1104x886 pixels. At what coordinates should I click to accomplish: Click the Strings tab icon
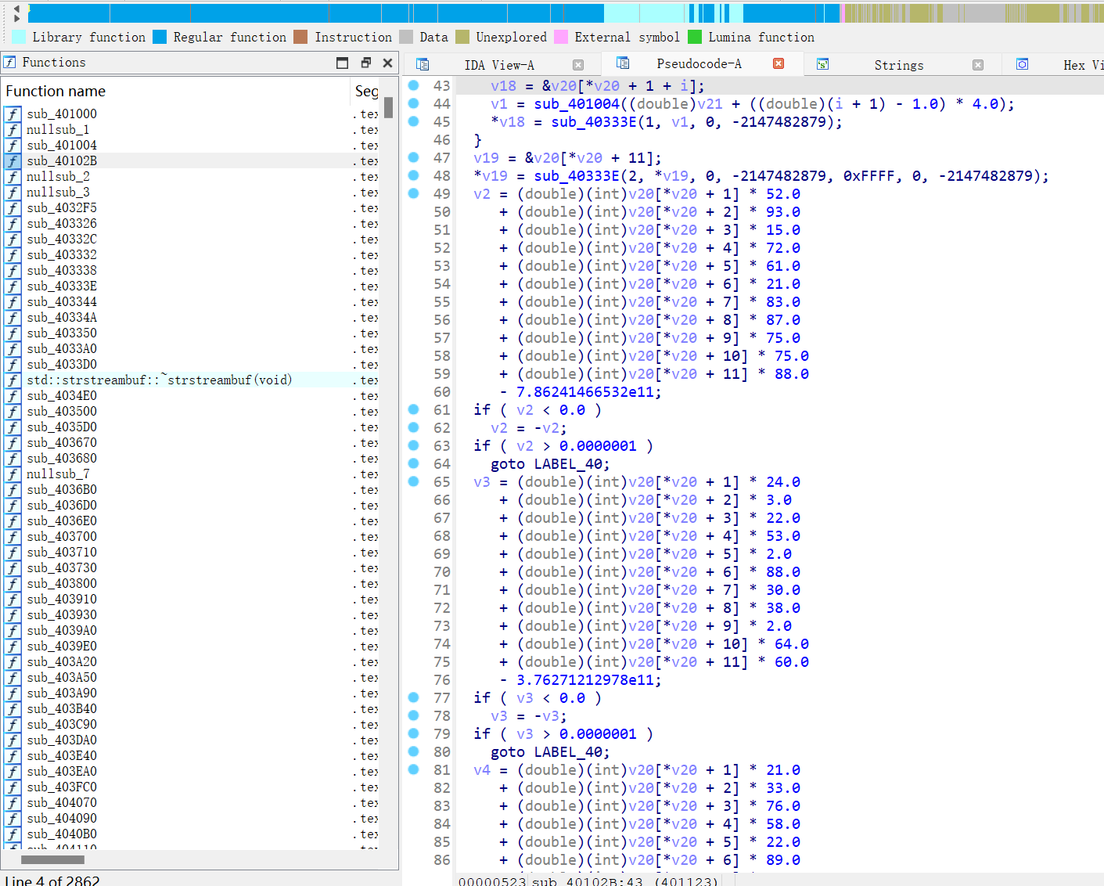coord(822,64)
